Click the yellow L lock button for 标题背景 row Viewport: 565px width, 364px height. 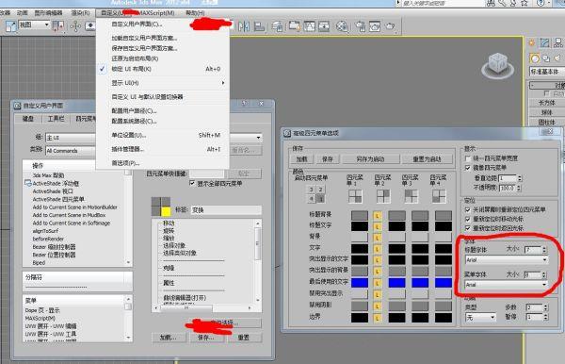click(378, 216)
